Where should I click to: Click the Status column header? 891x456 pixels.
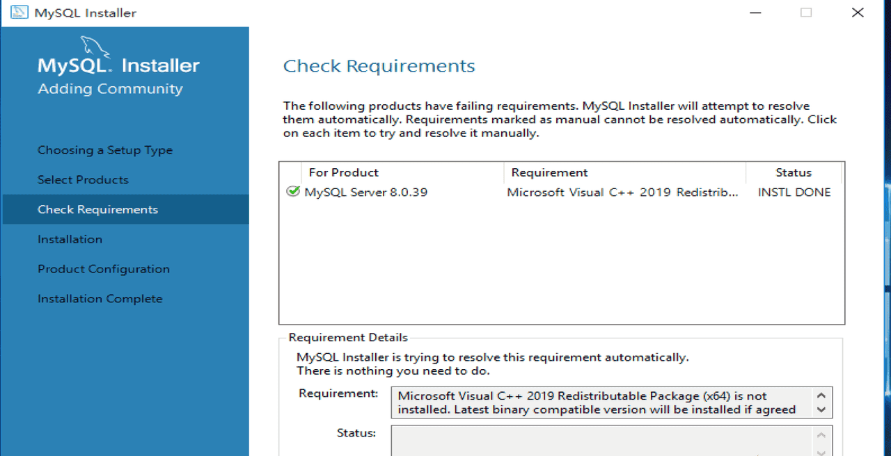point(794,172)
